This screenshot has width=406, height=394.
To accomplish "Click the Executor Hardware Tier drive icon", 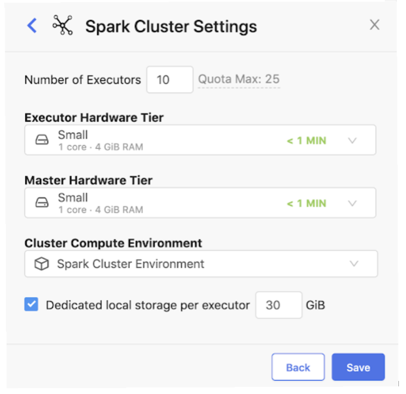I will pos(42,140).
